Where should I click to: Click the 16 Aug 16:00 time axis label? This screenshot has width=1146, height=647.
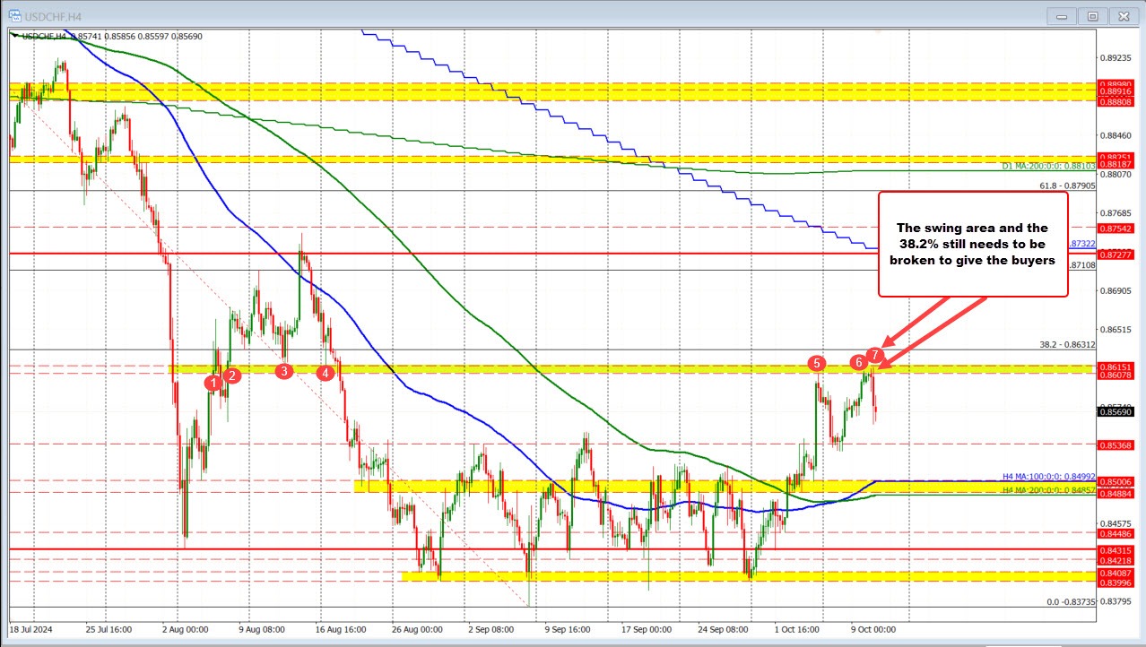pyautogui.click(x=340, y=630)
